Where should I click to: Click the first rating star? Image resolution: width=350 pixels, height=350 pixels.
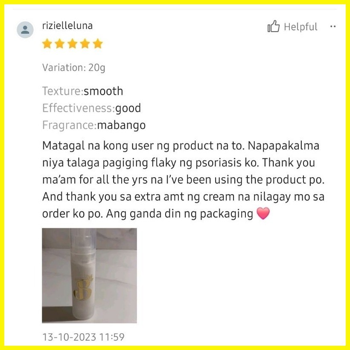click(x=47, y=44)
